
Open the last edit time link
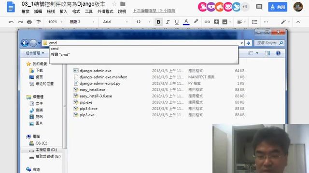(x=154, y=11)
